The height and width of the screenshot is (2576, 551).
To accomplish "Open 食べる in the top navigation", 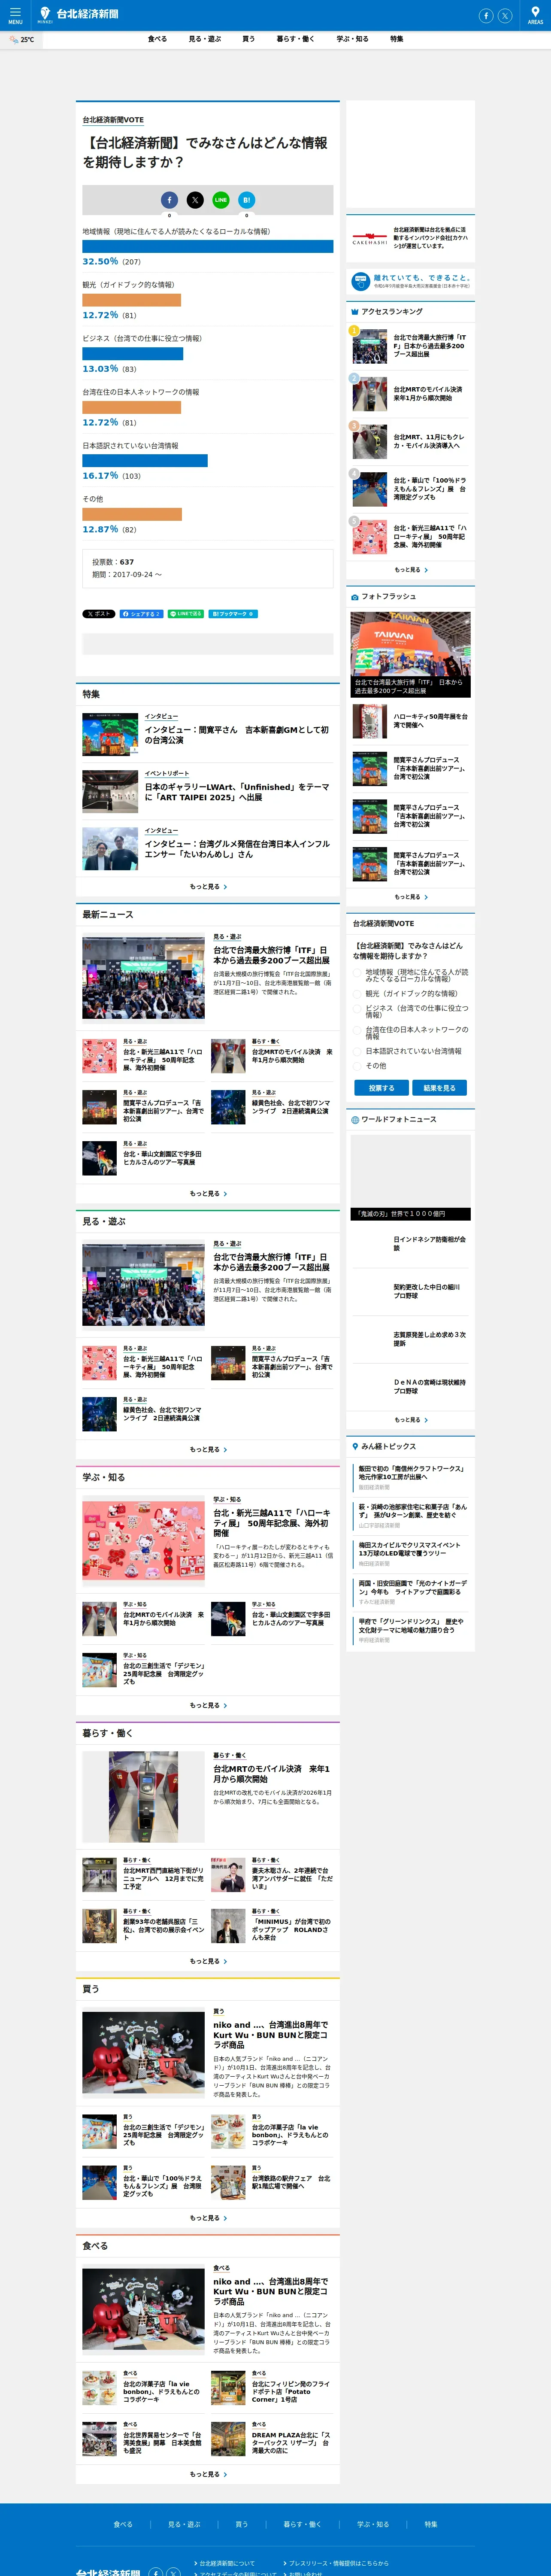I will click(x=157, y=39).
